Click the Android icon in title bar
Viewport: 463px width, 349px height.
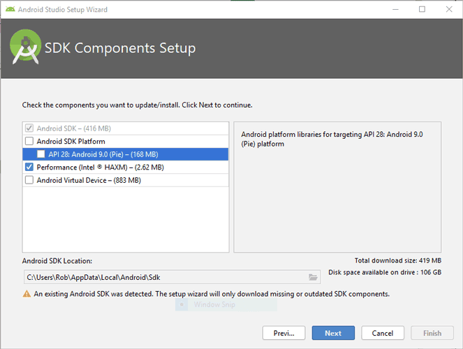pos(9,10)
